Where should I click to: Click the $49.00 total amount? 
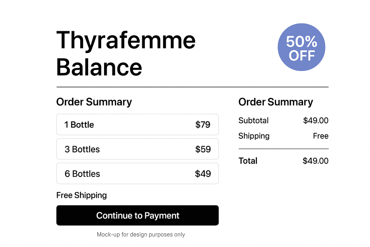click(x=315, y=161)
